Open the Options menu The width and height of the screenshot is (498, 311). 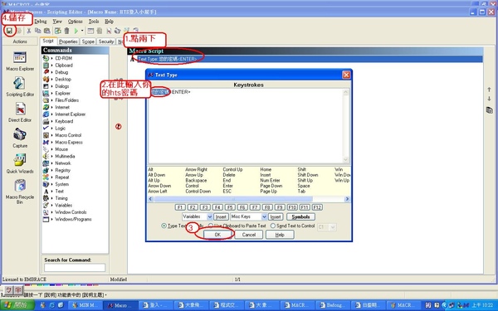point(76,22)
